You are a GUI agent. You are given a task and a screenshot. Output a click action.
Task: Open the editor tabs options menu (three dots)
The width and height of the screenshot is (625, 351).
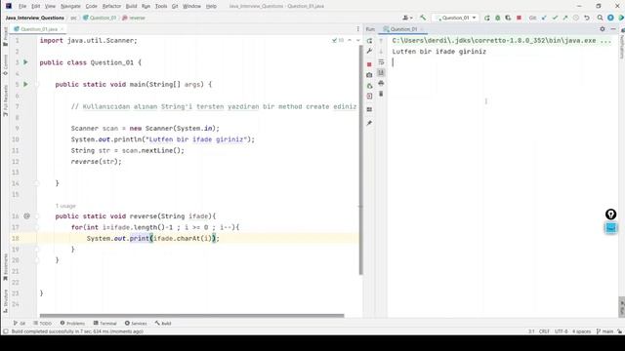[357, 29]
